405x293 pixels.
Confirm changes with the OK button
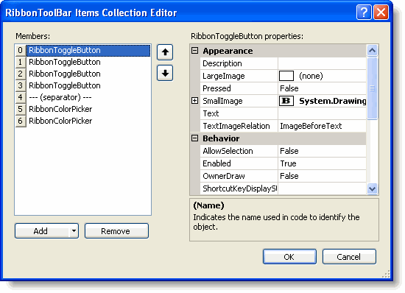289,257
